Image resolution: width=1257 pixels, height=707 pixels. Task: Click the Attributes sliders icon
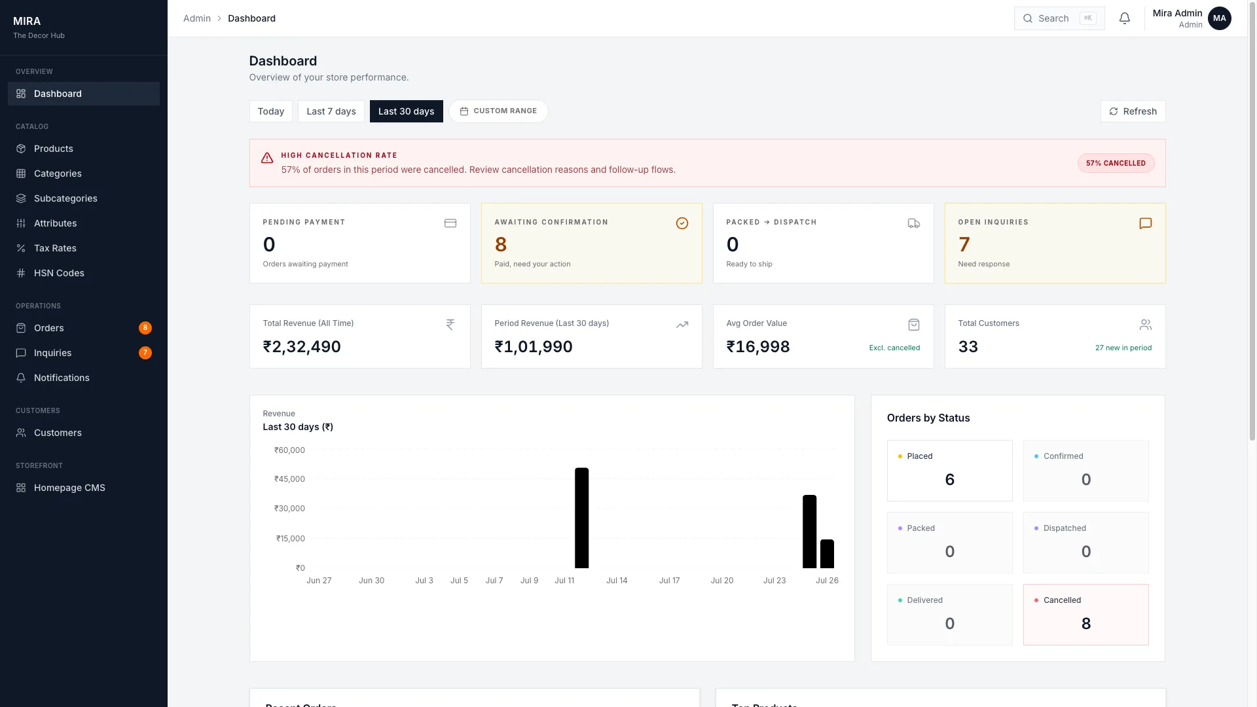click(x=21, y=223)
